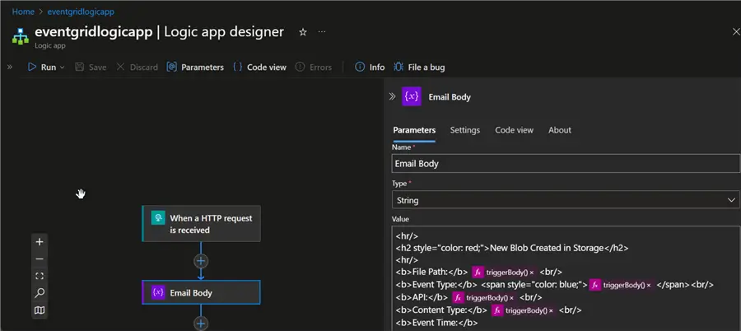Open the canvas search tool

pyautogui.click(x=40, y=293)
